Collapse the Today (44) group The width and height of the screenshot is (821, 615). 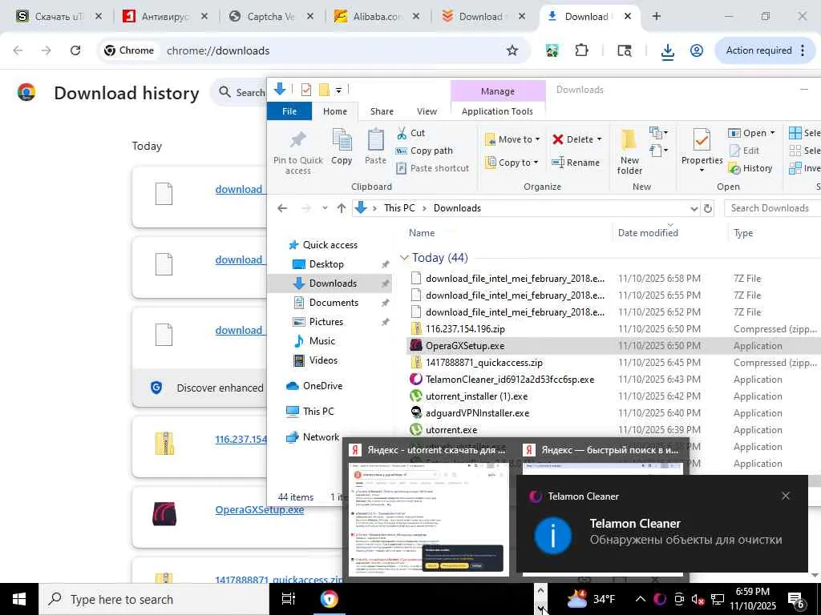pyautogui.click(x=404, y=257)
